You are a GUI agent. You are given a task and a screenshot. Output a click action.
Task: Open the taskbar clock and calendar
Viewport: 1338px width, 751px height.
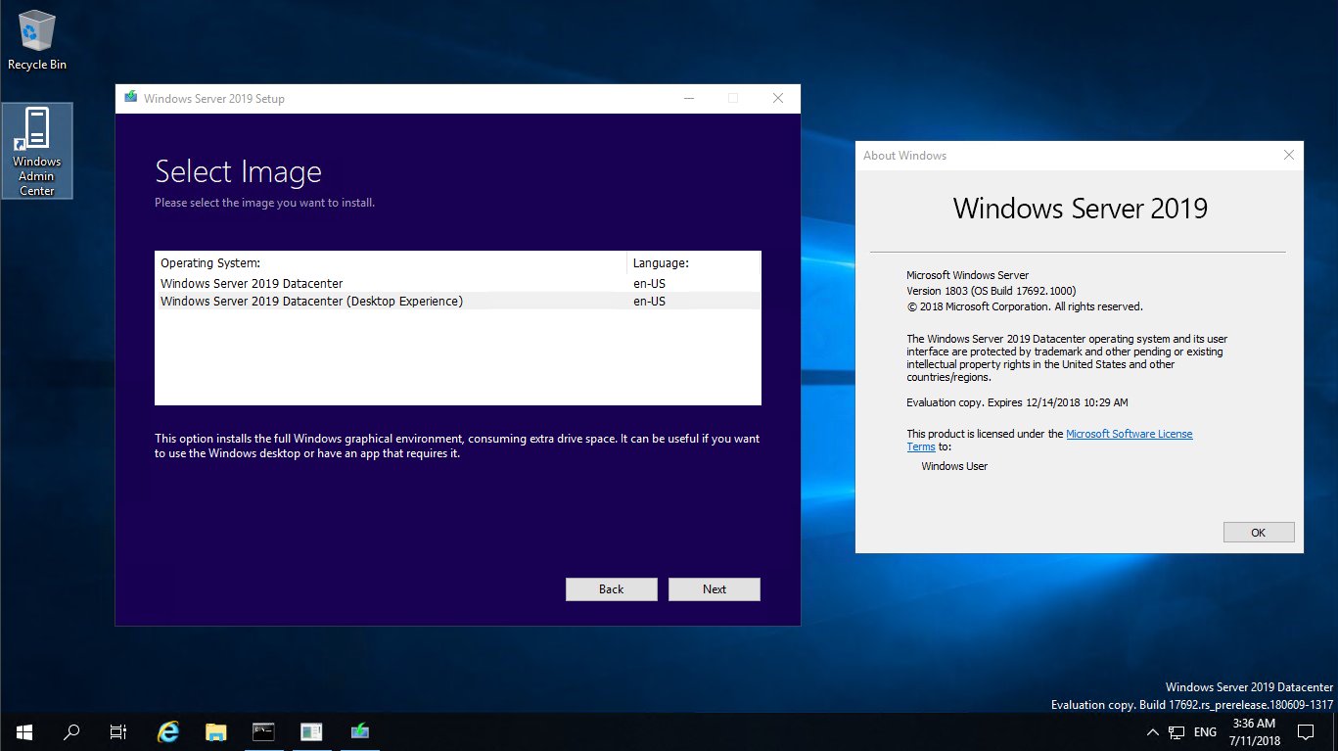pos(1257,731)
